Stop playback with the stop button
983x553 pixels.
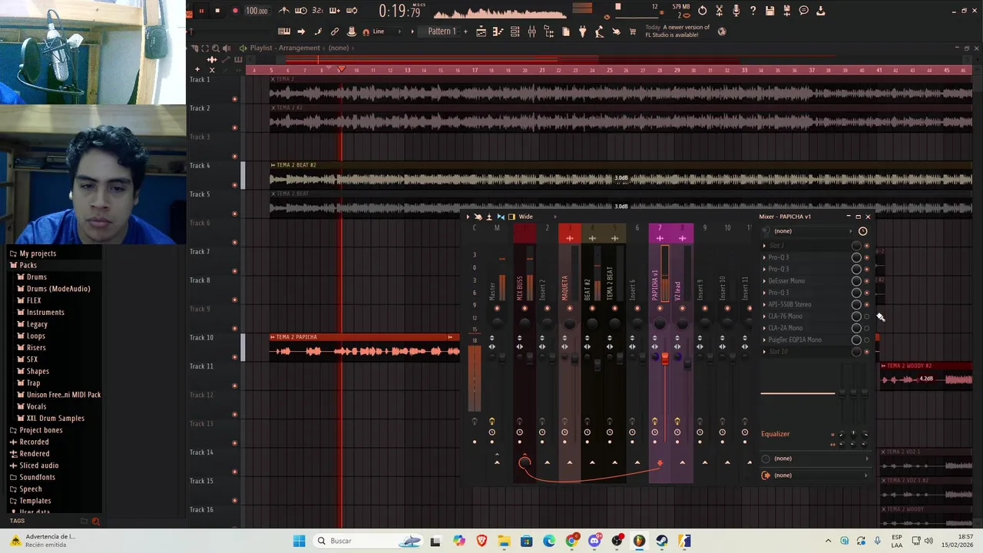click(x=217, y=11)
